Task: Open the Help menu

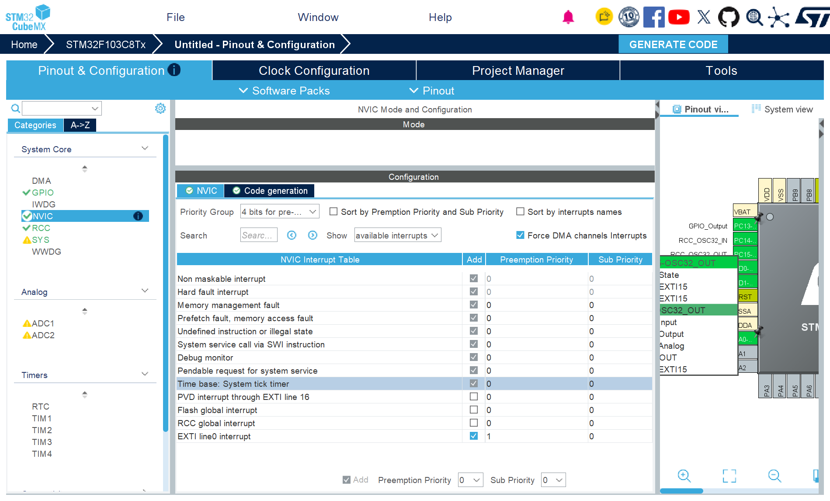Action: (440, 17)
